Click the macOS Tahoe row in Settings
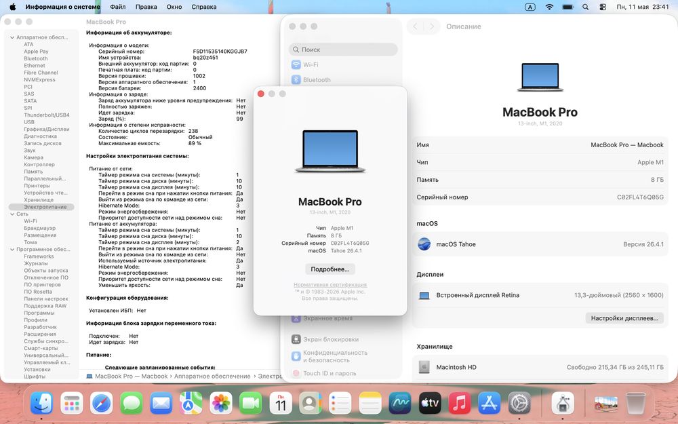Viewport: 678px width, 424px height. pos(540,244)
